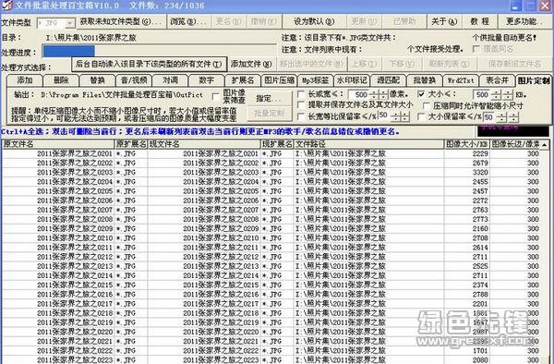This screenshot has height=364, width=554.
Task: Click the 长宽等比保留率 percentage stepper
Action: tap(396, 116)
